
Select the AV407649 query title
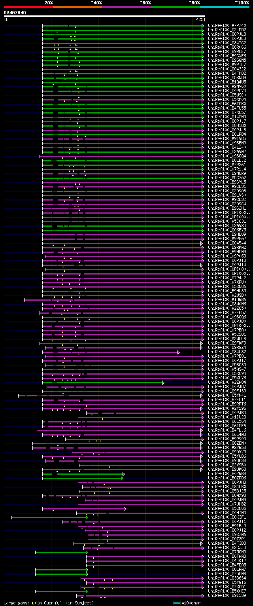(x=15, y=13)
